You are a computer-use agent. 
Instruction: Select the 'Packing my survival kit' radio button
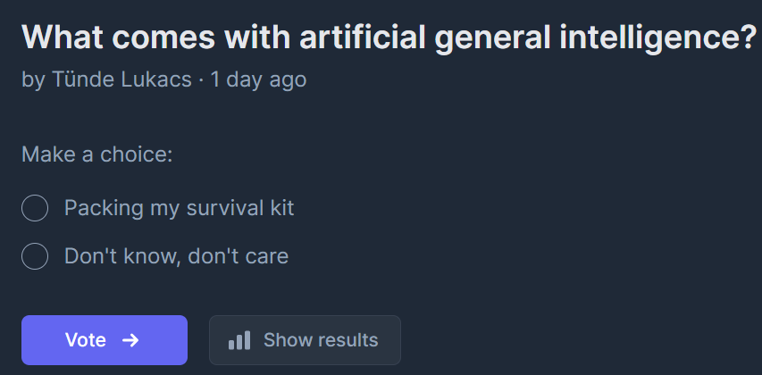tap(34, 209)
